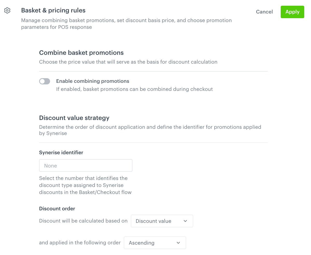The width and height of the screenshot is (311, 255).
Task: Expand the Synerise identifier selector showing None
Action: pyautogui.click(x=86, y=165)
